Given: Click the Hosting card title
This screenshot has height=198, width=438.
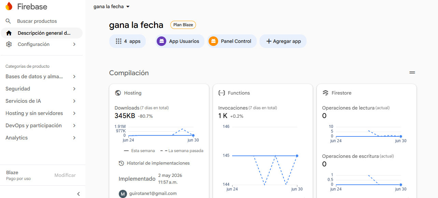Looking at the screenshot, I should tap(133, 93).
